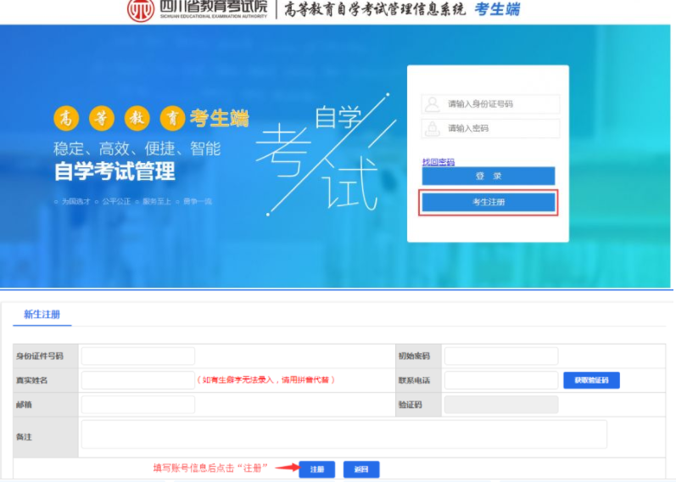The image size is (676, 482).
Task: Focus the 请输入身份证号码 input field
Action: coord(490,104)
